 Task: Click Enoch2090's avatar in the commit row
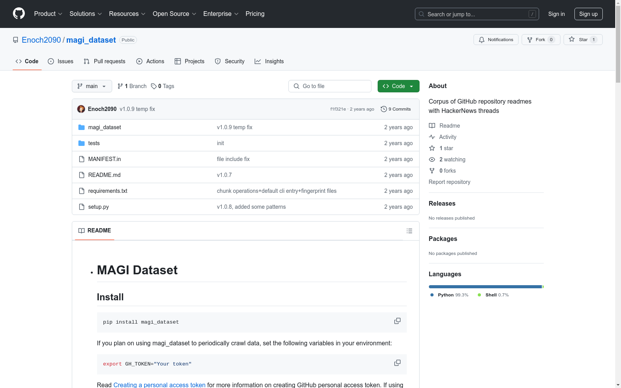pyautogui.click(x=81, y=109)
